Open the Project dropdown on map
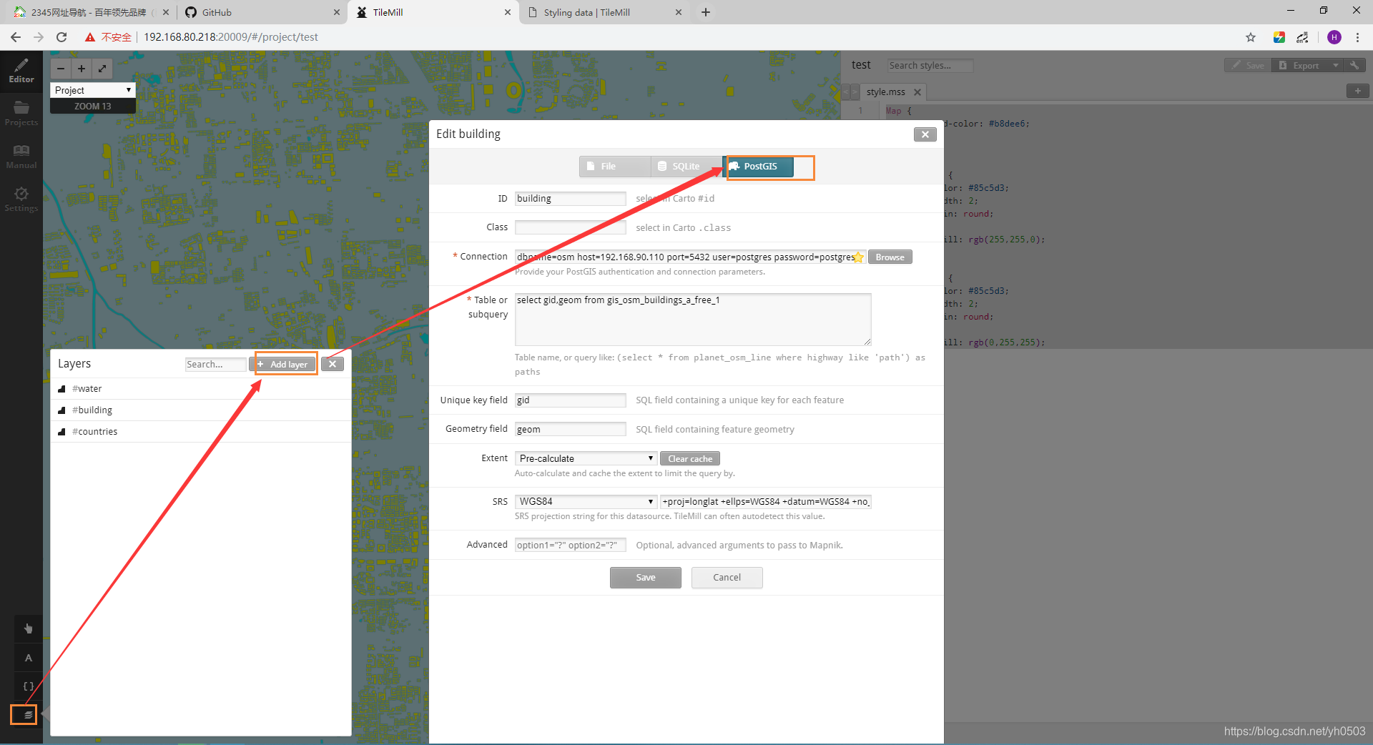This screenshot has width=1373, height=745. tap(93, 90)
